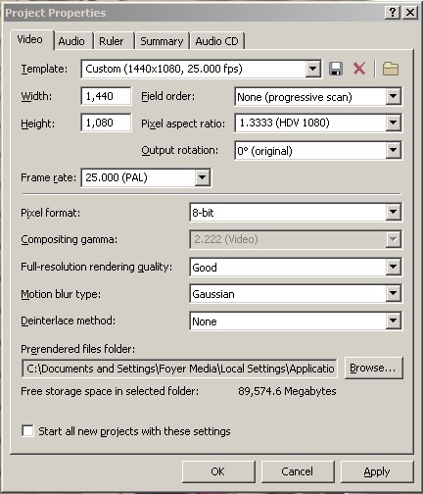Screen dimensions: 423x494
Task: Close the Project Properties dialog
Action: click(410, 13)
